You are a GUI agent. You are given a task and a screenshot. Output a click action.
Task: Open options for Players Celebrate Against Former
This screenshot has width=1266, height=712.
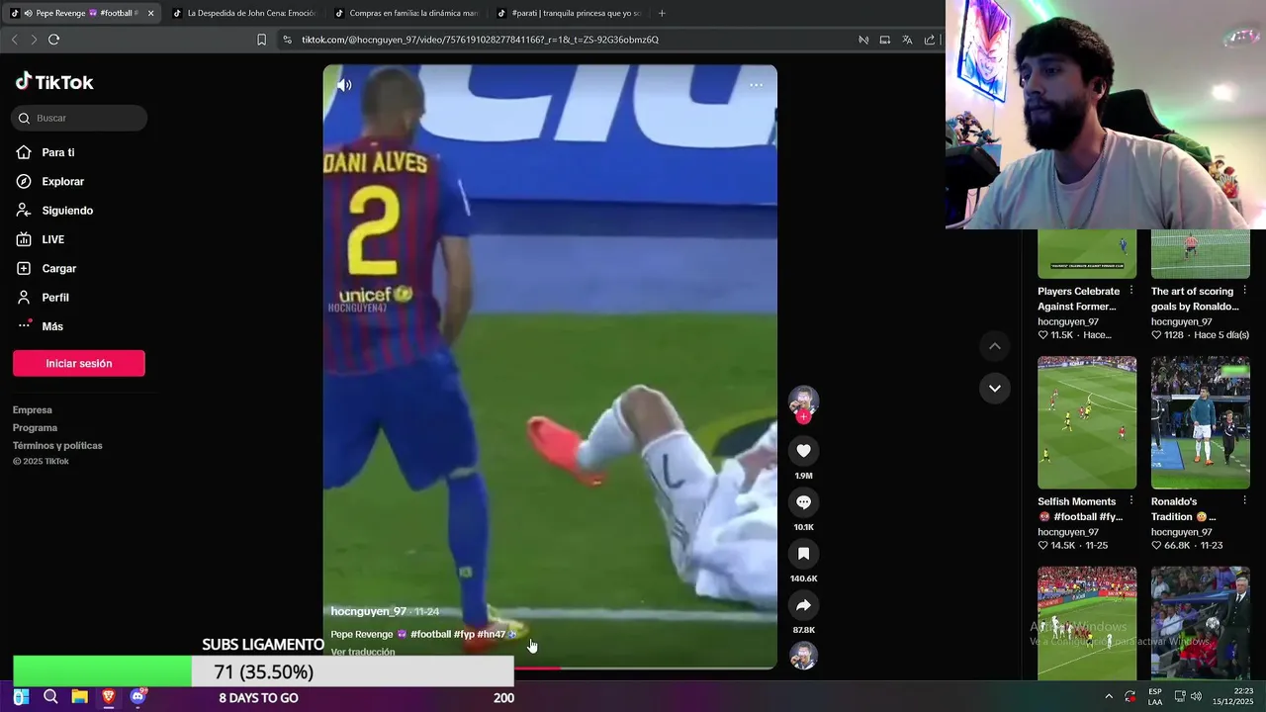click(1131, 291)
